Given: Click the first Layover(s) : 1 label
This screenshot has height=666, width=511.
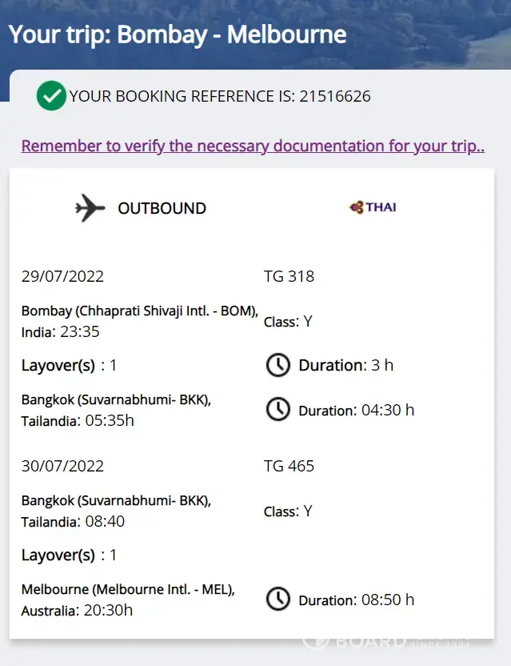Looking at the screenshot, I should [x=69, y=366].
